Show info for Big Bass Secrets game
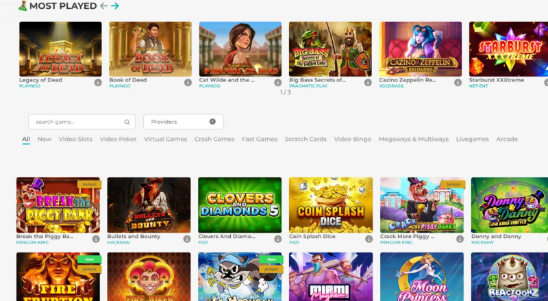 (368, 82)
